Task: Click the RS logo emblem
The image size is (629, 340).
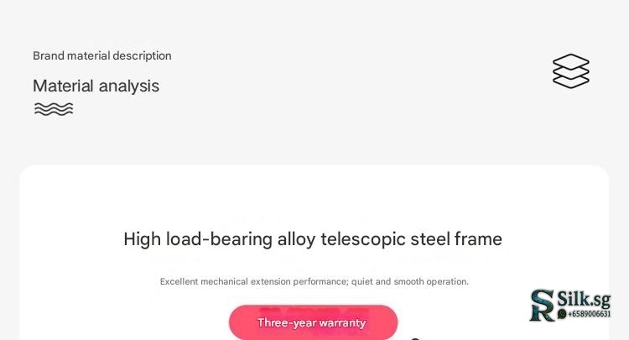Action: point(543,306)
